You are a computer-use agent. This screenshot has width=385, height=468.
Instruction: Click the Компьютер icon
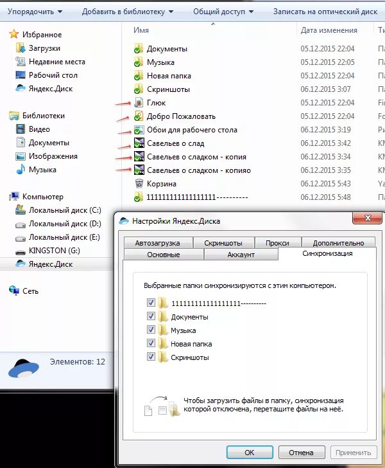(14, 197)
